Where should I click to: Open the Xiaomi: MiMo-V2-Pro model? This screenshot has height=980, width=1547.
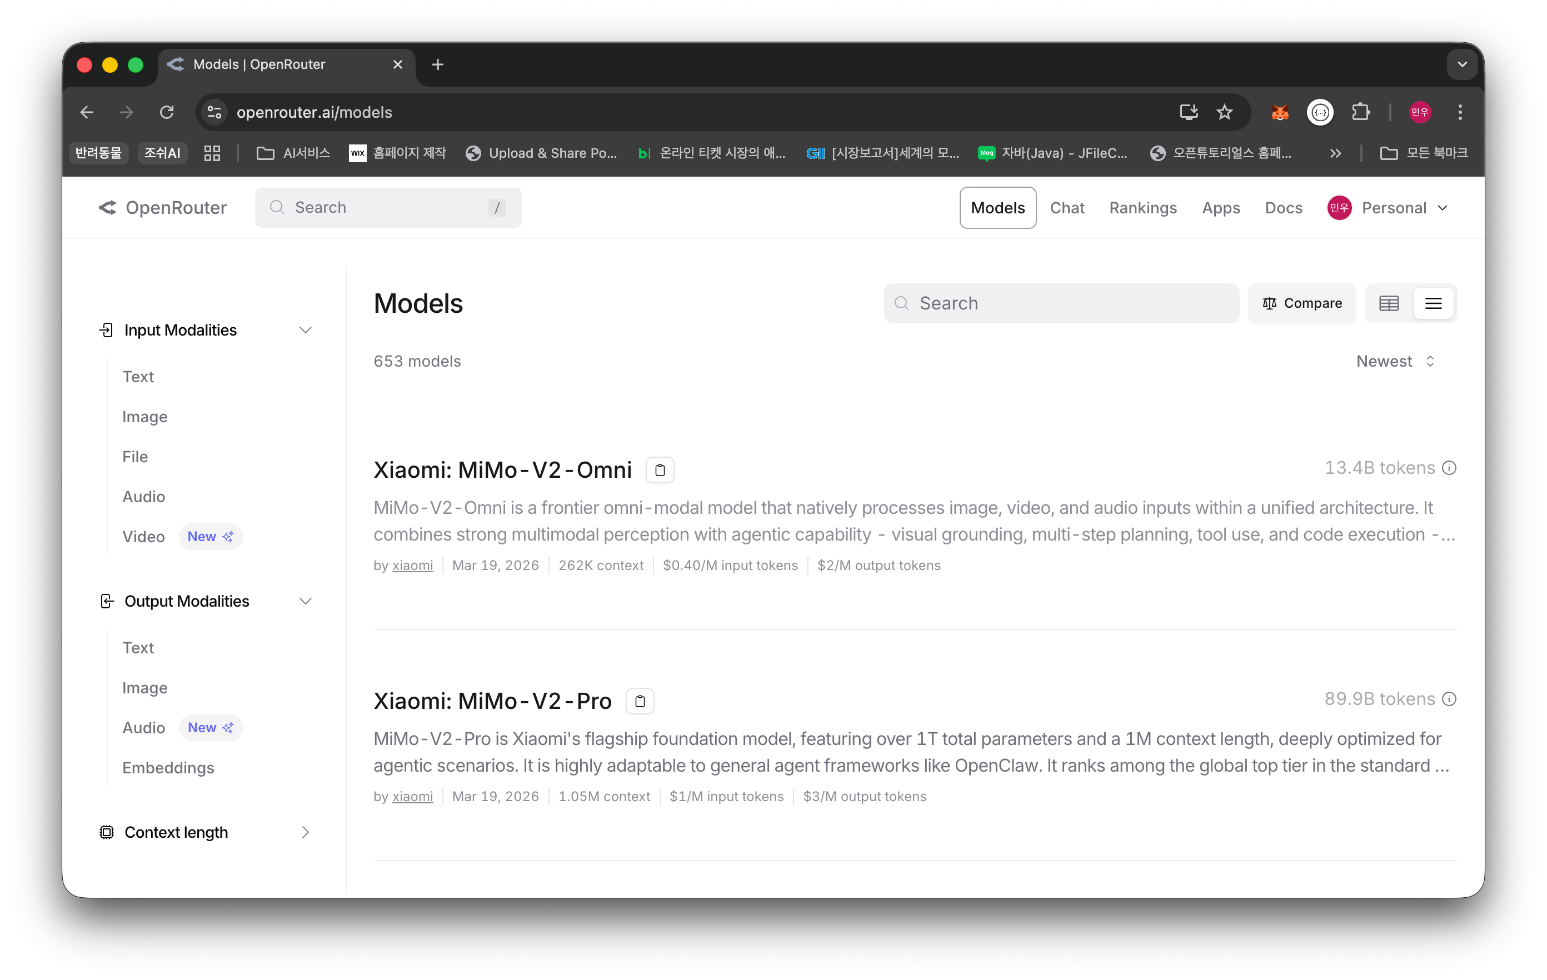[492, 701]
